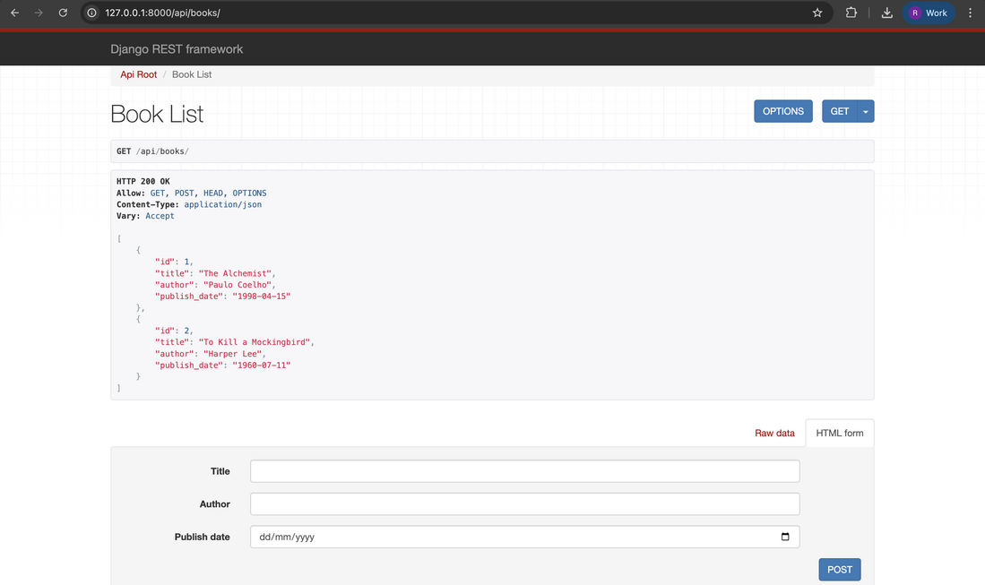Click the site information icon in address bar
The image size is (985, 585).
92,13
